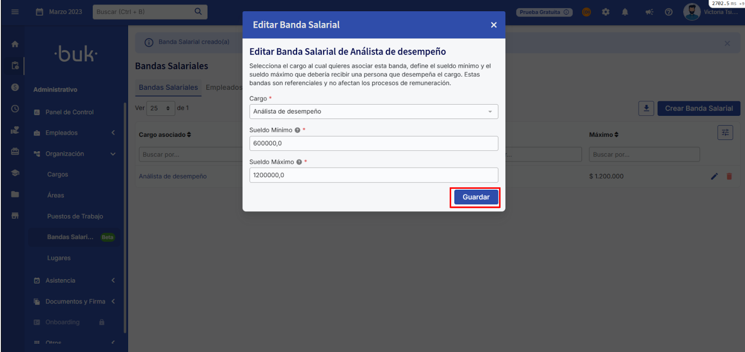The height and width of the screenshot is (352, 745).
Task: Switch to the Bandas Salariales tab
Action: coord(168,87)
